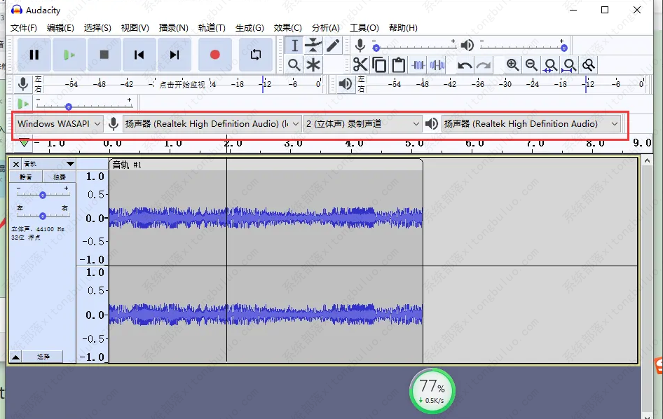The height and width of the screenshot is (419, 663).
Task: Open the 选择(S) menu
Action: pyautogui.click(x=97, y=28)
